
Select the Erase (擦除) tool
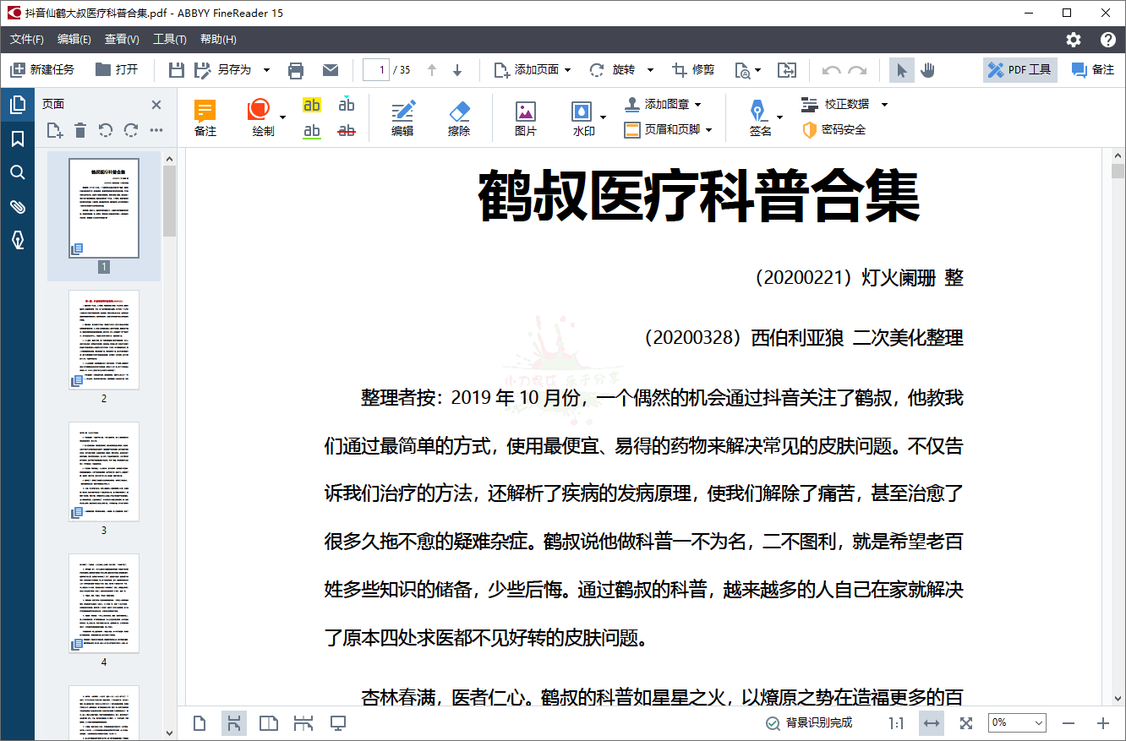tap(459, 118)
